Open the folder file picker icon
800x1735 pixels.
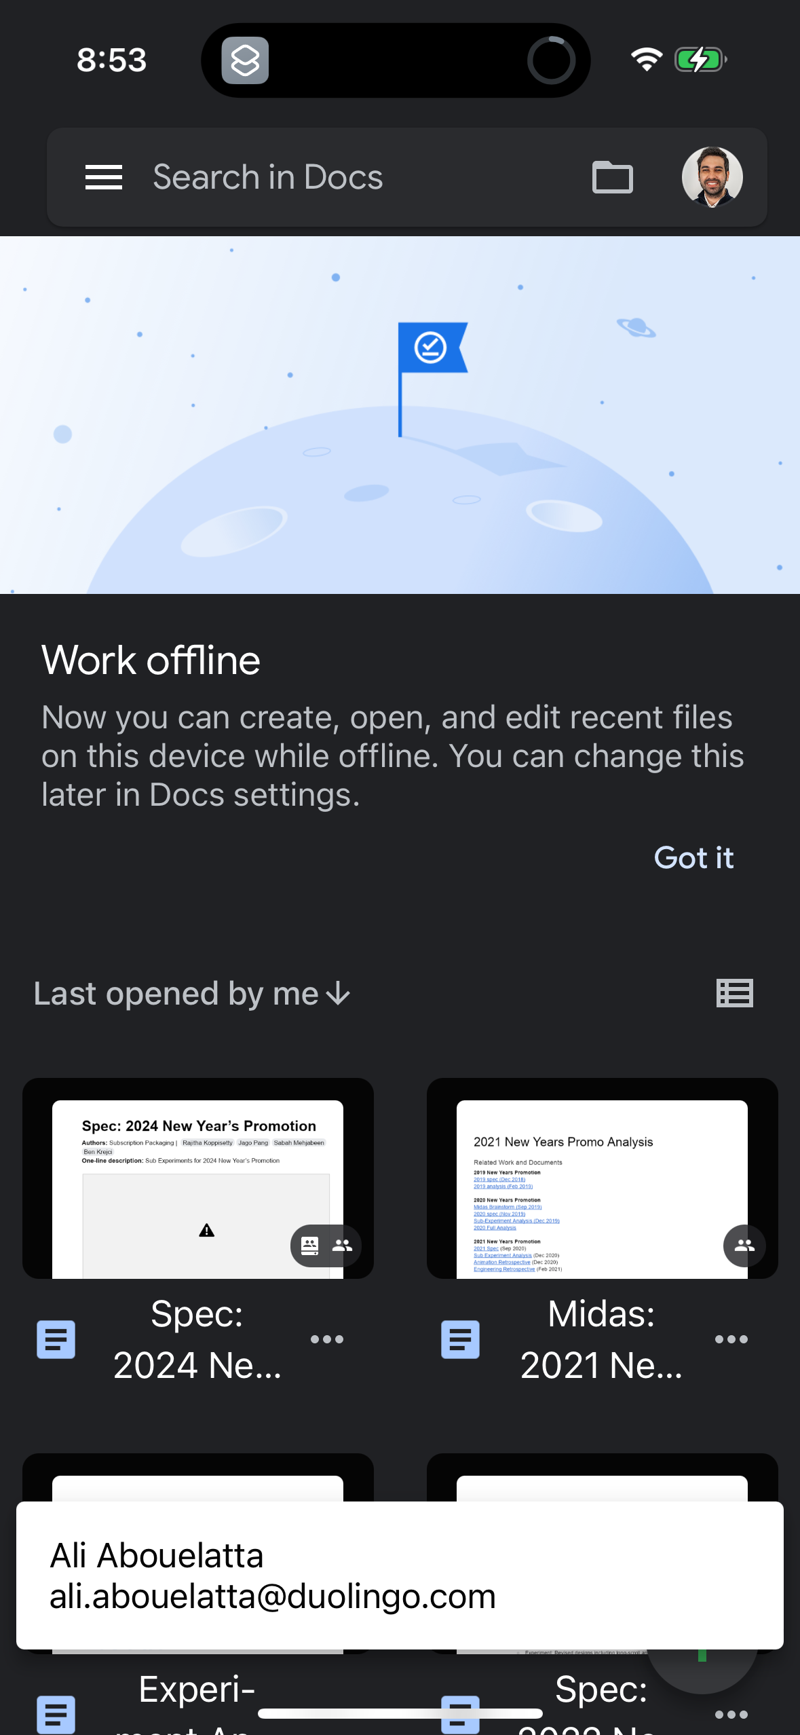612,177
